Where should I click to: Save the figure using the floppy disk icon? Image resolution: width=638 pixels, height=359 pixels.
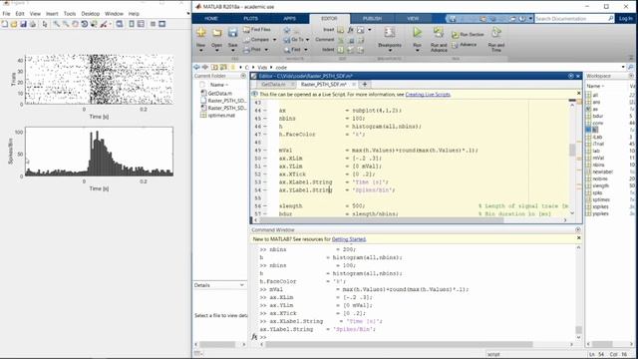[x=23, y=24]
